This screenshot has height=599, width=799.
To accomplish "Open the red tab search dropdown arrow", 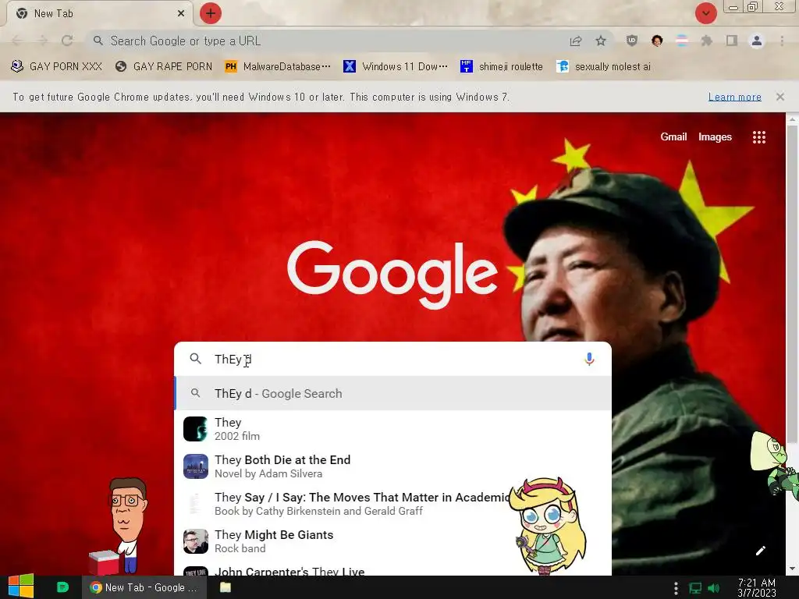I will coord(705,13).
